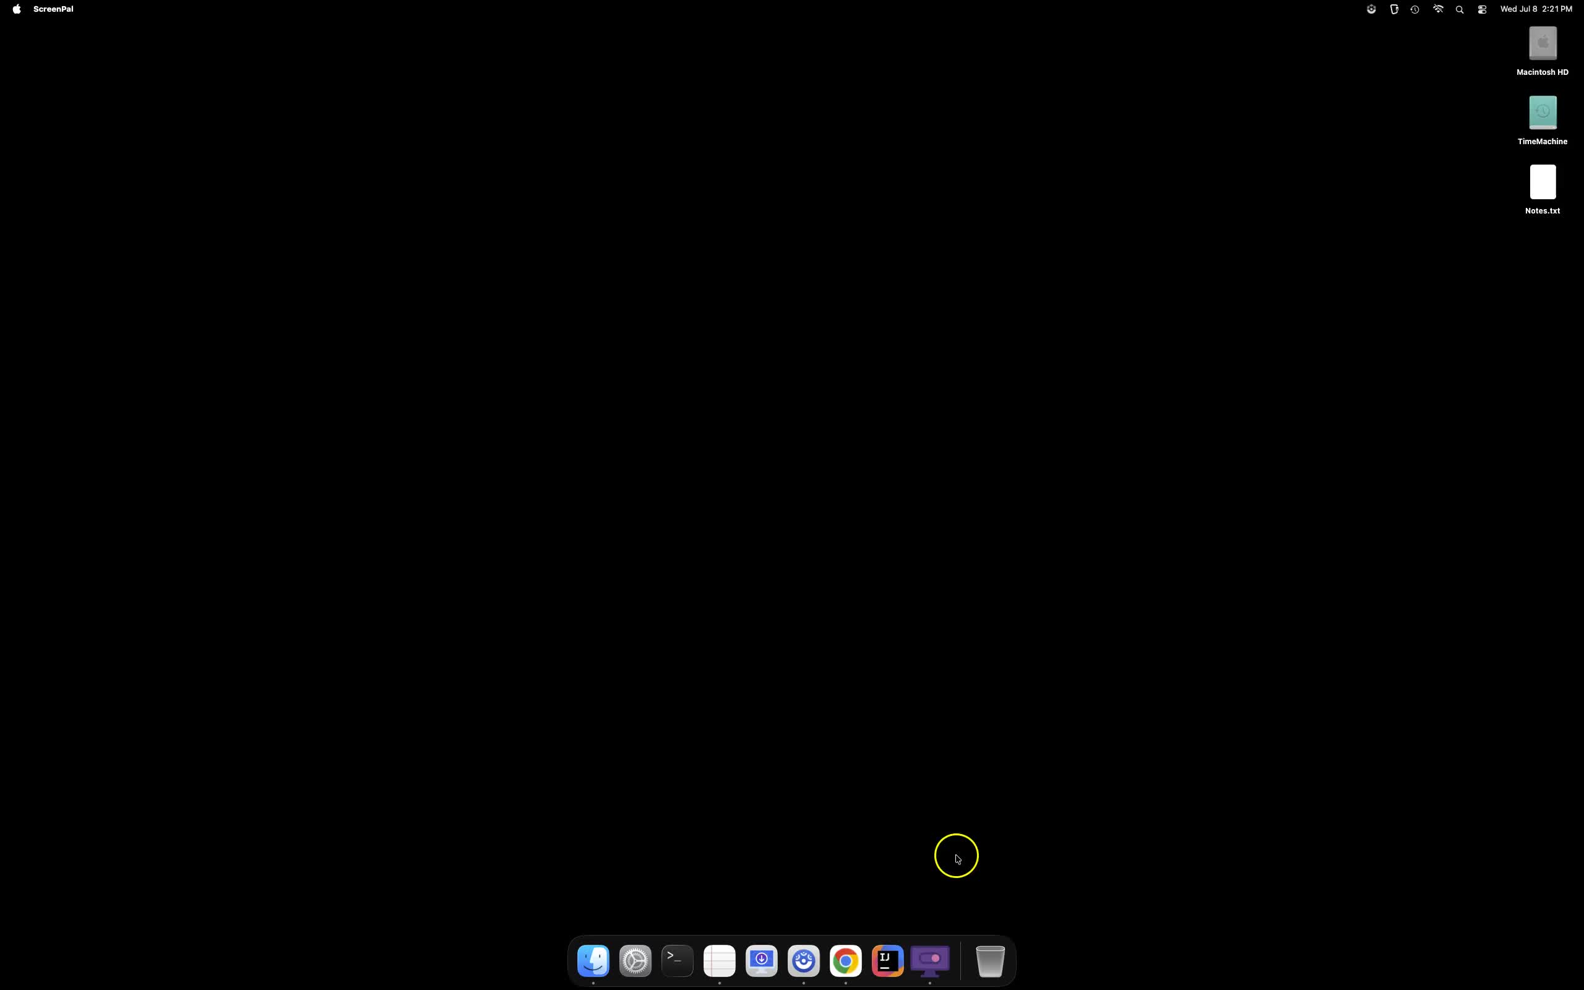This screenshot has width=1584, height=990.
Task: Click the ScreenPal status icon in menu bar
Action: tap(1371, 9)
